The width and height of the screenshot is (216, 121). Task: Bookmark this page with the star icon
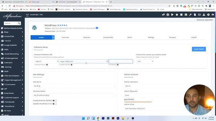tap(169, 6)
